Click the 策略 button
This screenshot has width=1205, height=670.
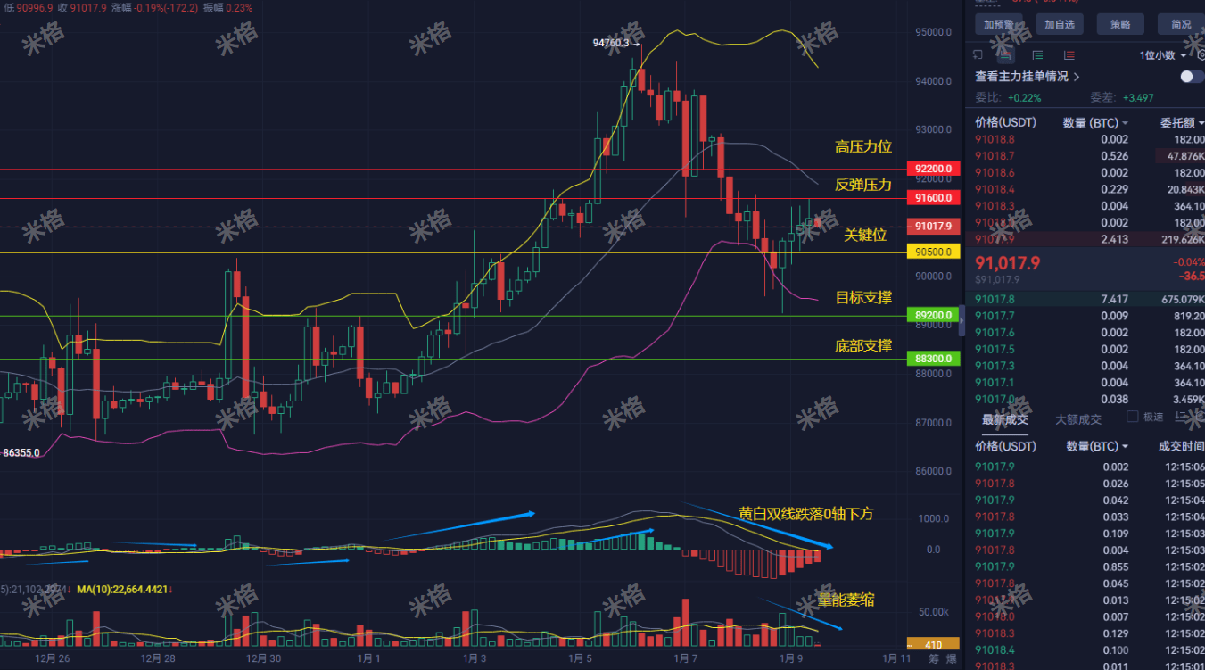(x=1120, y=24)
